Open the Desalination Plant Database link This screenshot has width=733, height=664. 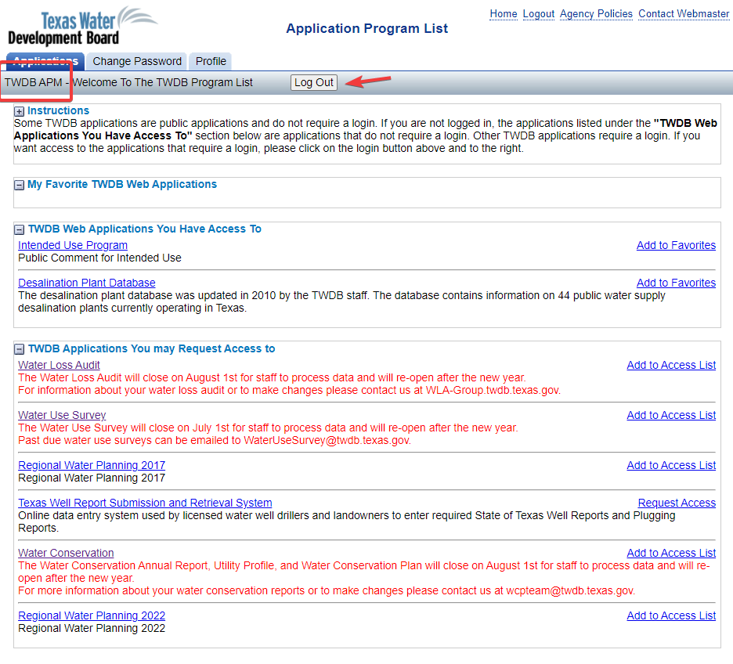[87, 283]
